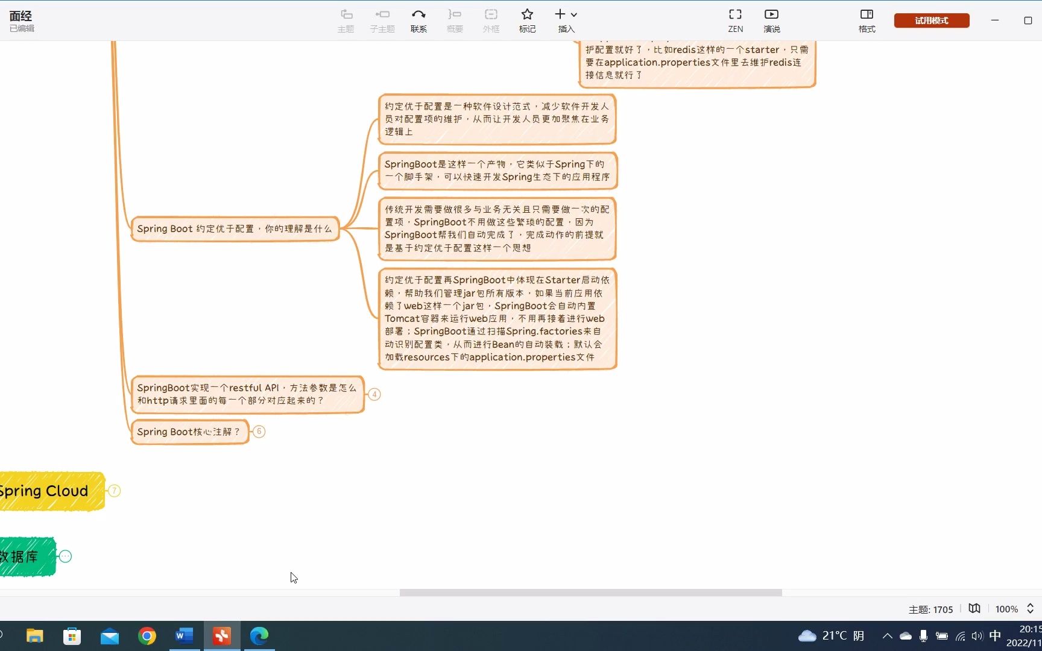Screen dimensions: 1042x651
Task: Click the Topic (主题) toolbar icon
Action: point(346,20)
